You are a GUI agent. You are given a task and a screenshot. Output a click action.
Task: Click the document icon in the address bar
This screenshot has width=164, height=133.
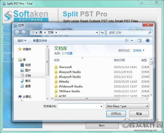point(33,32)
